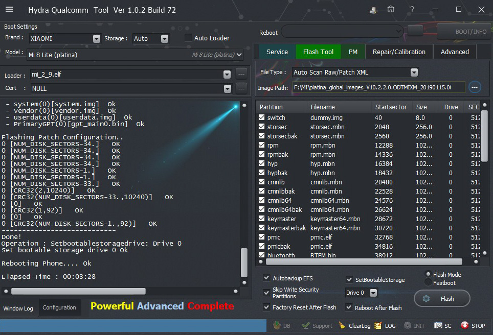493x335 pixels.
Task: Click the home icon in title bar
Action: coord(391,9)
